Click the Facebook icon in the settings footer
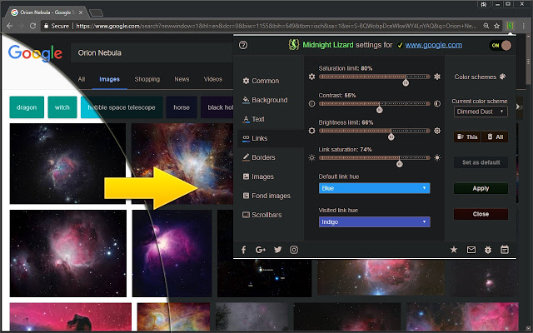Viewport: 533px width, 333px height. pyautogui.click(x=244, y=249)
